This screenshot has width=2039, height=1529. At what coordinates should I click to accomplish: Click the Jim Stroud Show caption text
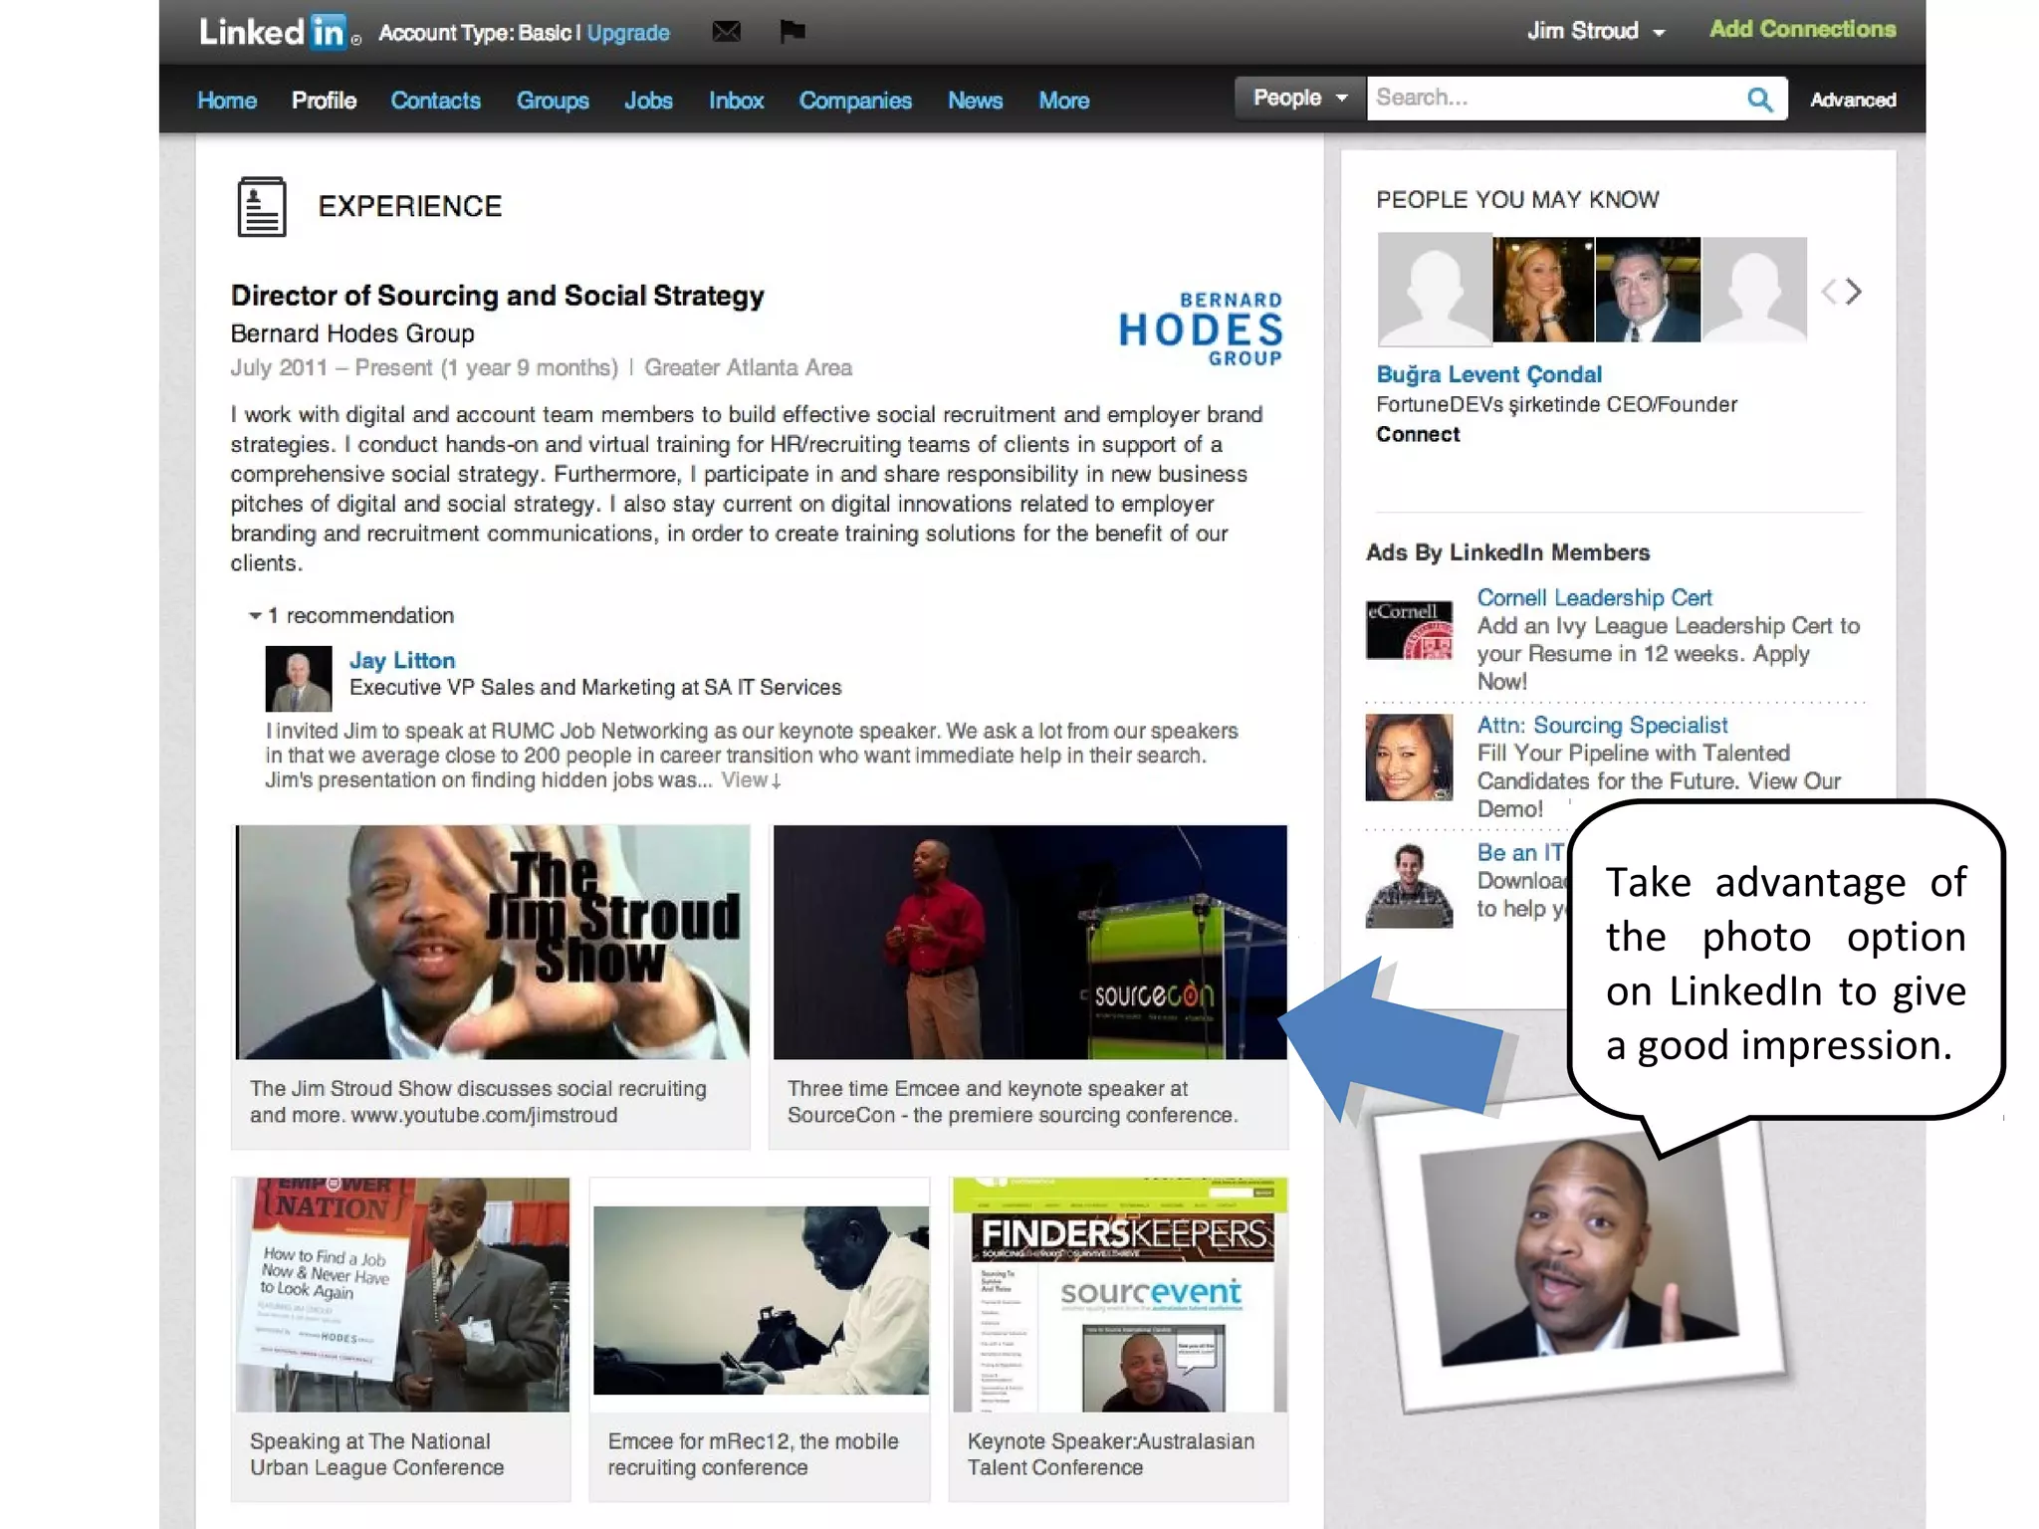[x=478, y=1102]
